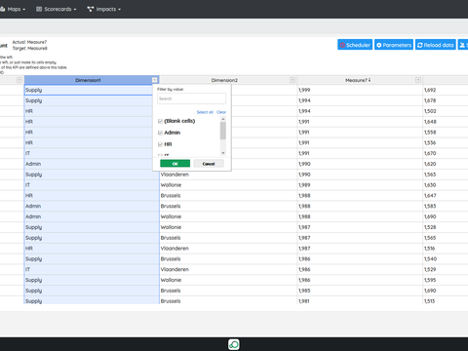Open the Maps menu
The image size is (468, 351).
coord(13,9)
